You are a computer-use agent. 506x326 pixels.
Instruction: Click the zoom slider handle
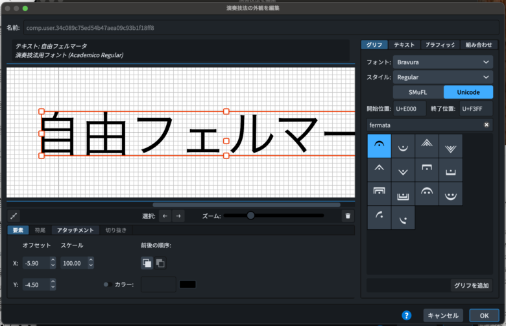pyautogui.click(x=251, y=216)
